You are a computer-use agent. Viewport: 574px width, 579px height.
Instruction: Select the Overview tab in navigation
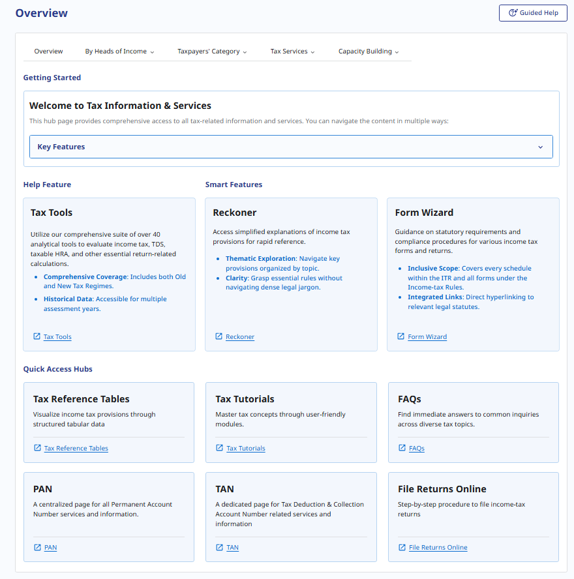48,52
